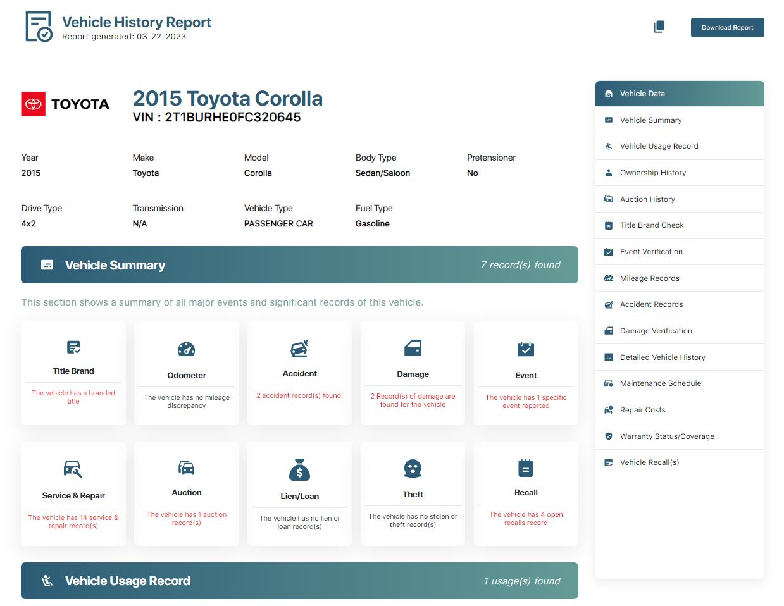Click the Title Brand card icon
784x606 pixels.
[73, 347]
